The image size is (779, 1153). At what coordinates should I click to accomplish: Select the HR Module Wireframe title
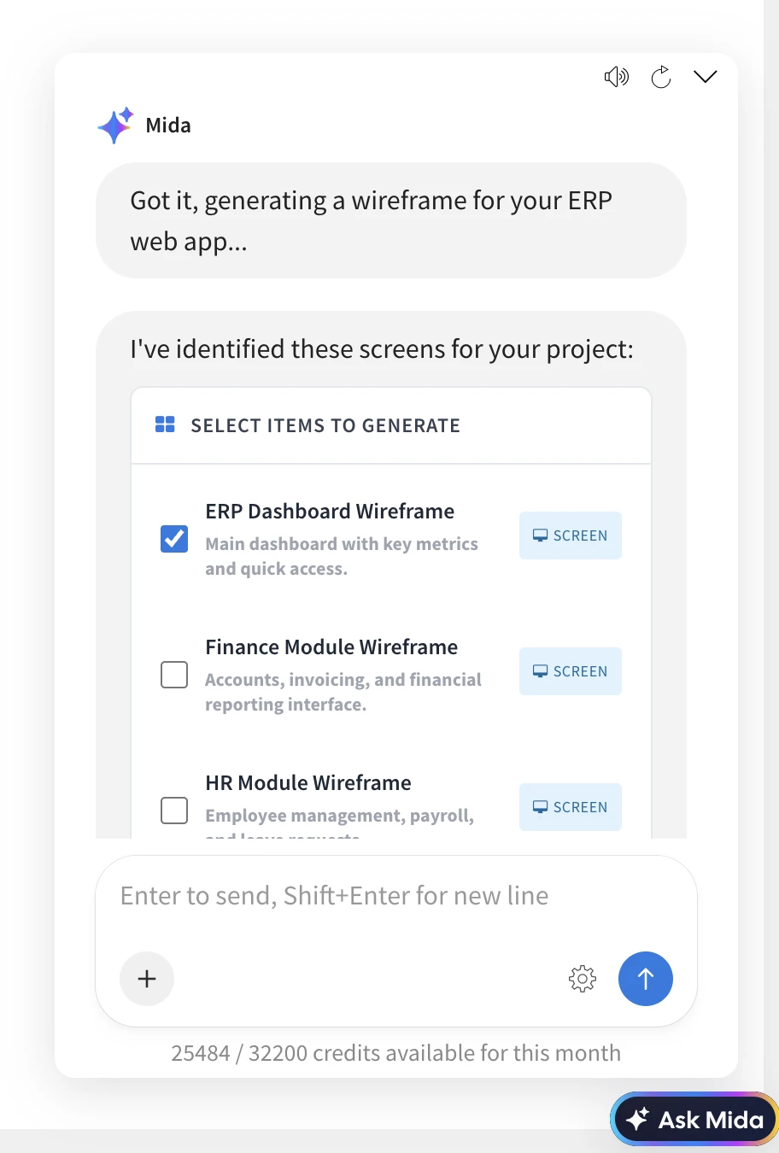[308, 783]
